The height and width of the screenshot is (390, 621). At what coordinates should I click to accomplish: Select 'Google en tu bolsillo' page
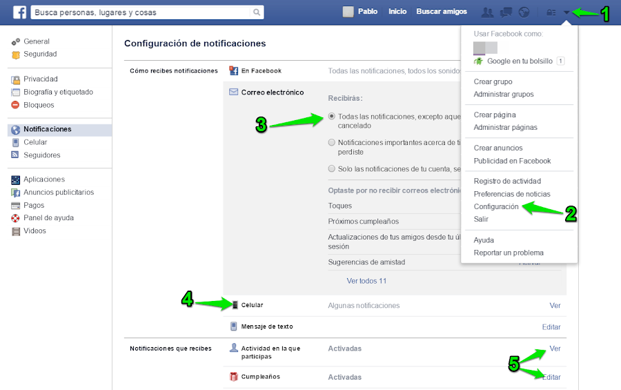(520, 61)
